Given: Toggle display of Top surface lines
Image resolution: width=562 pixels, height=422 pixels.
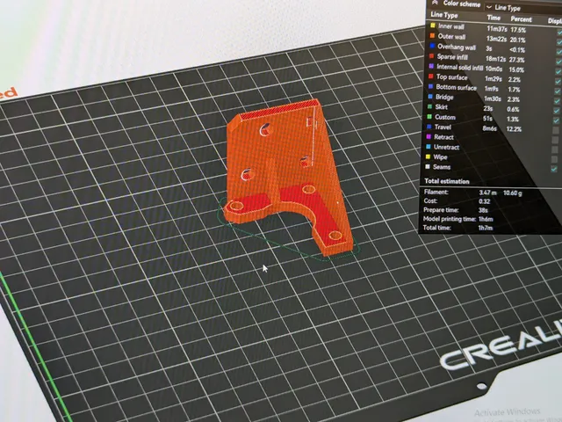Looking at the screenshot, I should (x=558, y=82).
